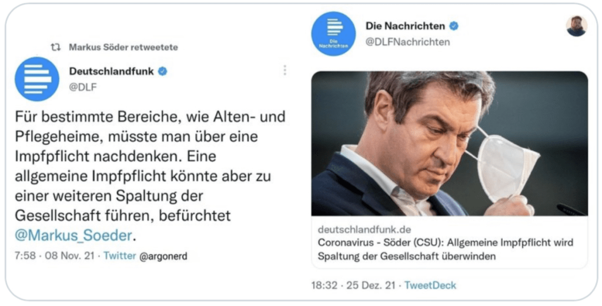Click the Die Nachrichten profile avatar
The width and height of the screenshot is (602, 306).
[333, 34]
